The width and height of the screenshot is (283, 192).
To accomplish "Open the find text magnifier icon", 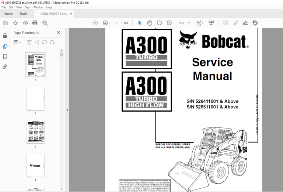I will coord(45,23).
